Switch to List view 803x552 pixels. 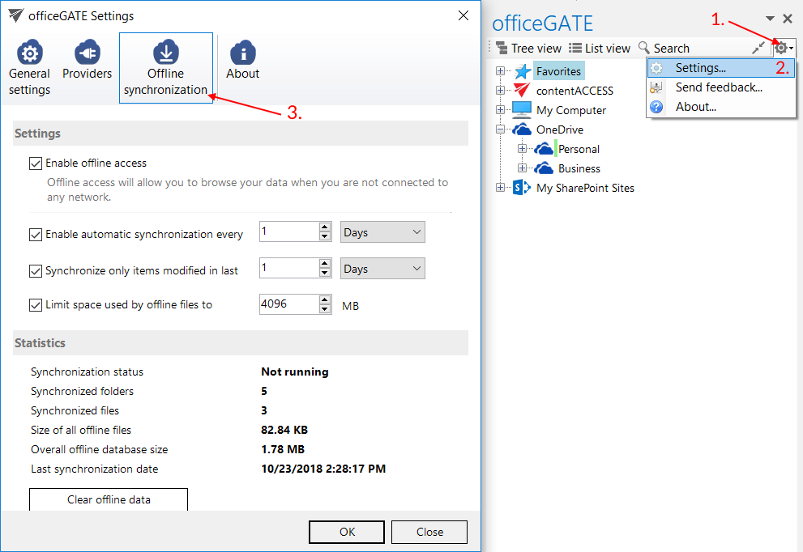click(x=600, y=49)
